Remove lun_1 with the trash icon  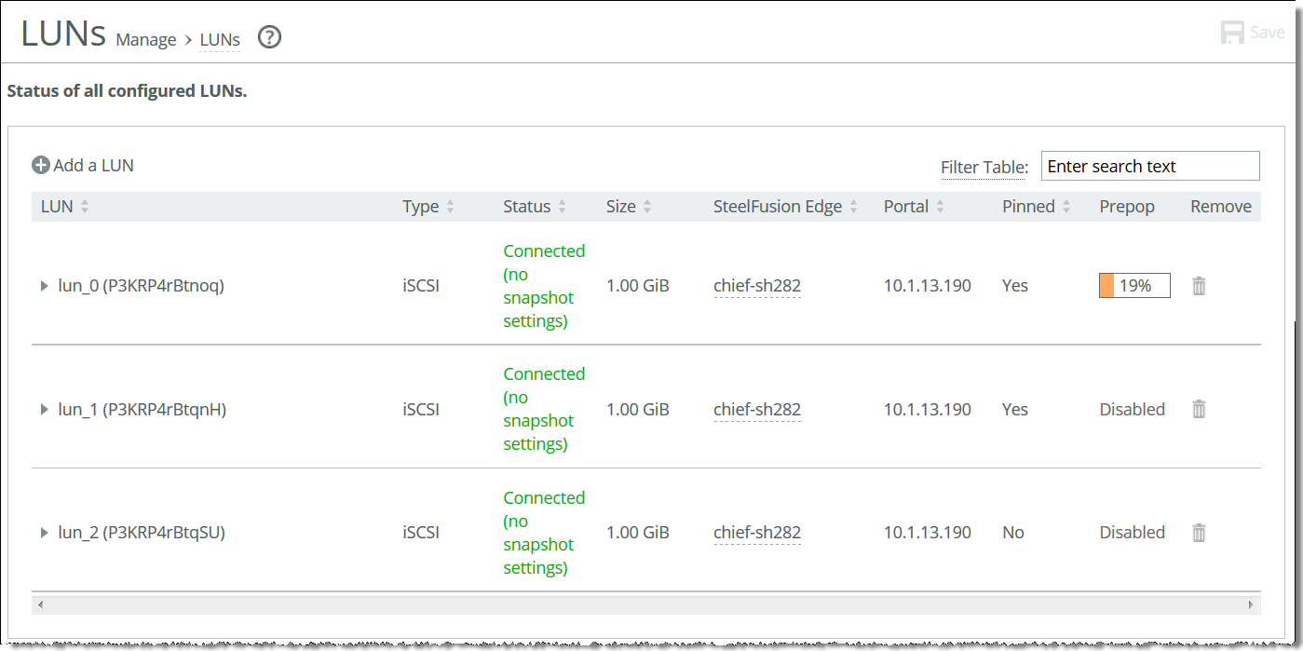click(x=1199, y=409)
